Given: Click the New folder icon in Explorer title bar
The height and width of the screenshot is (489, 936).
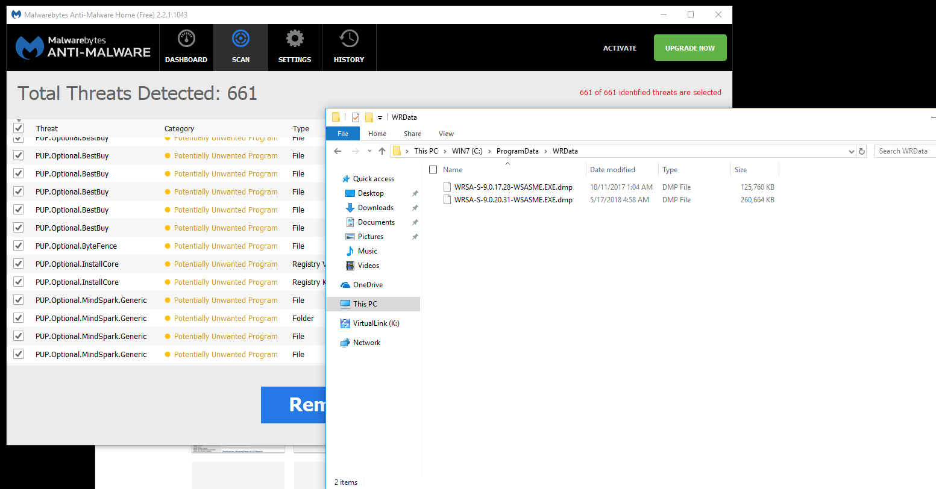Looking at the screenshot, I should click(x=369, y=117).
